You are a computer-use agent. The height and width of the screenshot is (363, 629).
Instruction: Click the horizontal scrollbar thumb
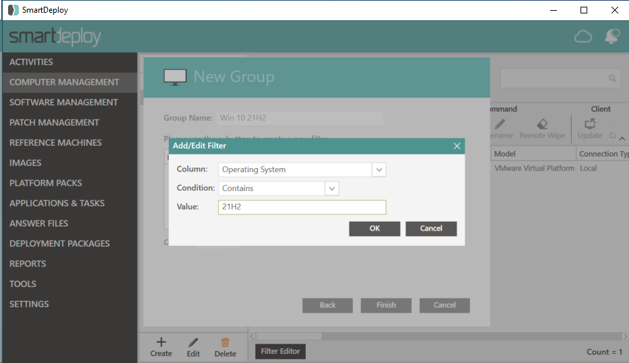coord(289,337)
